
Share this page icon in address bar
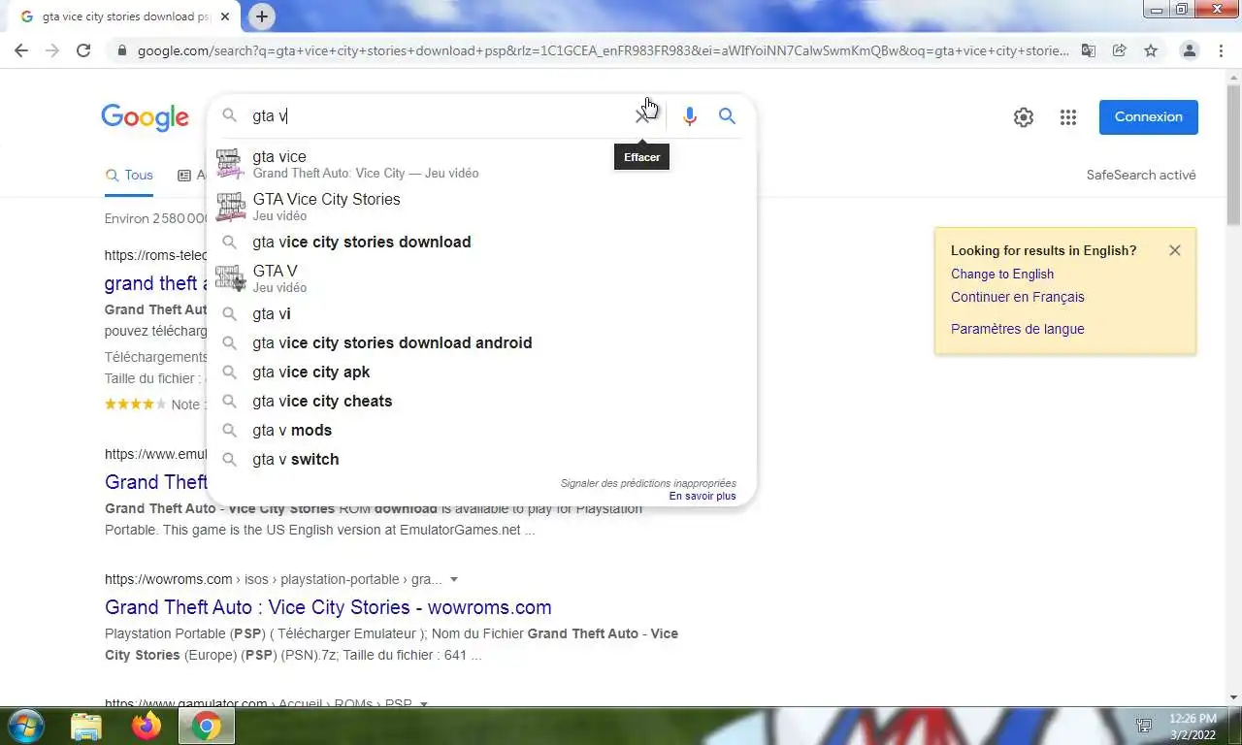click(x=1119, y=50)
